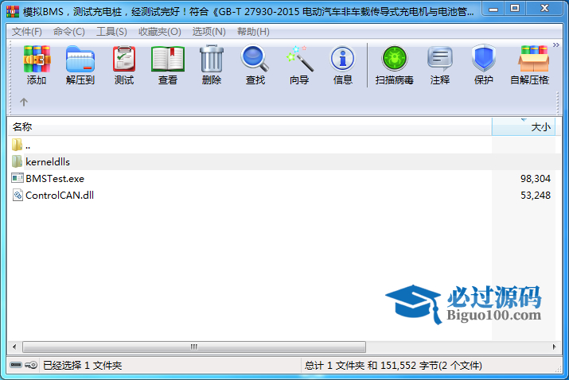
Task: Click the 53,248 size value
Action: (536, 195)
